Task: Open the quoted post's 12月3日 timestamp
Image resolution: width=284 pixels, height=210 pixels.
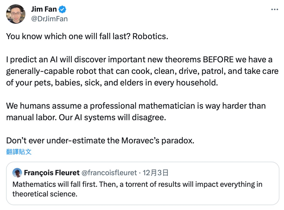Action: pos(155,172)
